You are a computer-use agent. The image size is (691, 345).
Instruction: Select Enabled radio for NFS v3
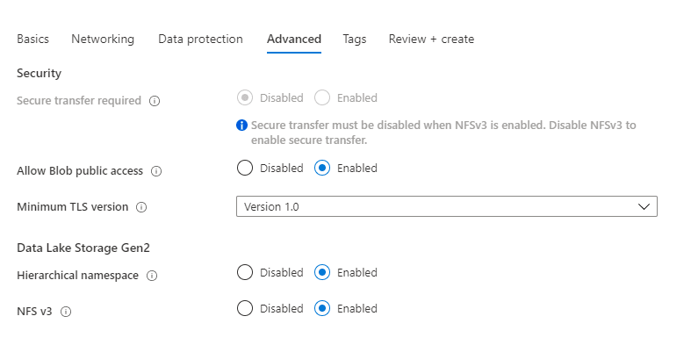(322, 308)
